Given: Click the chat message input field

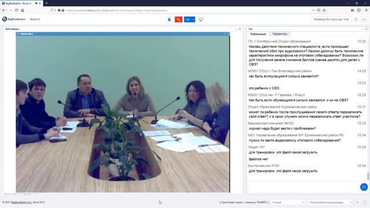Looking at the screenshot, I should [303, 187].
